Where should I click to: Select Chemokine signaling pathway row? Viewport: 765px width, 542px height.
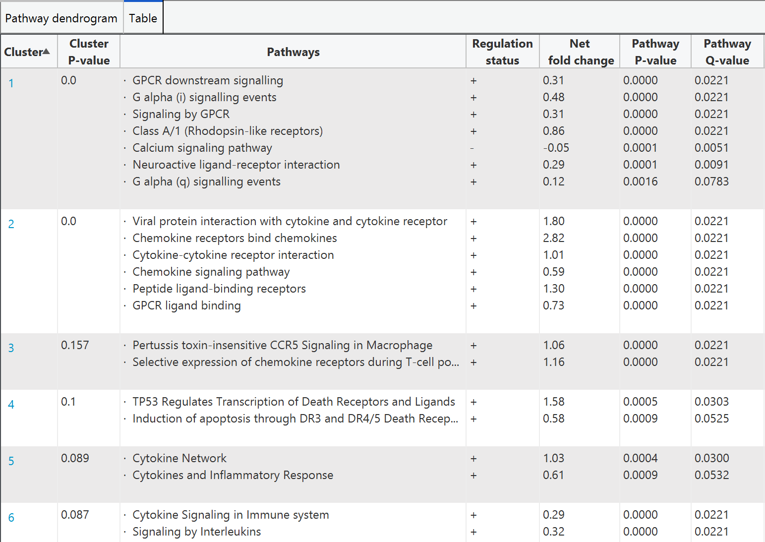tap(211, 272)
